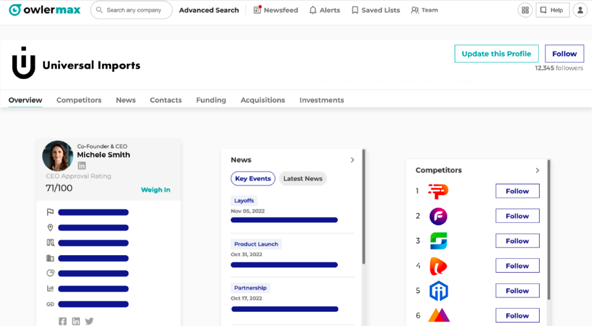Select the Key Events filter pill
592x326 pixels.
click(253, 178)
